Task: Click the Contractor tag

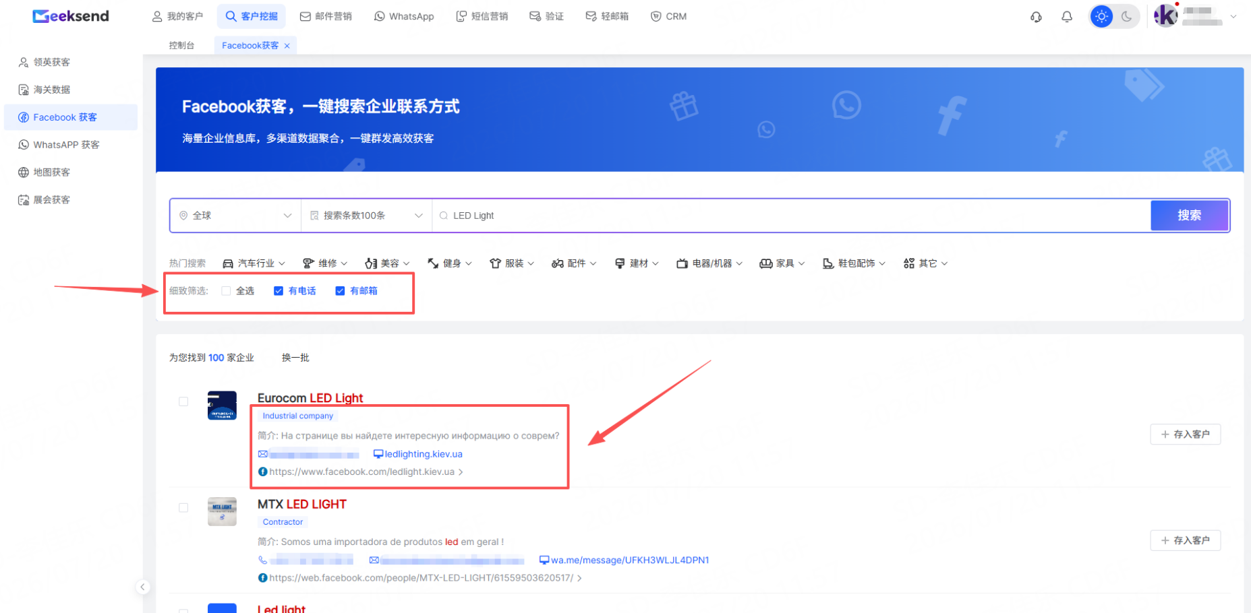Action: tap(283, 522)
